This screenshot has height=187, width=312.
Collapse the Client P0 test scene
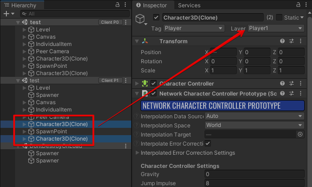pyautogui.click(x=18, y=22)
